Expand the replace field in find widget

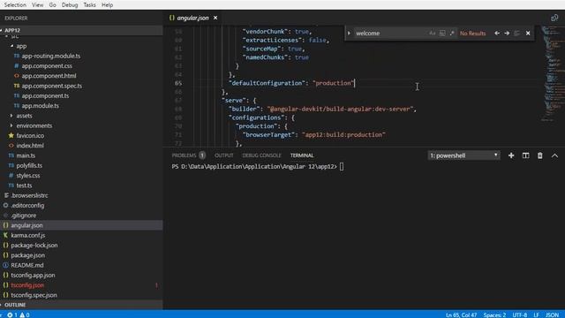[x=349, y=34]
